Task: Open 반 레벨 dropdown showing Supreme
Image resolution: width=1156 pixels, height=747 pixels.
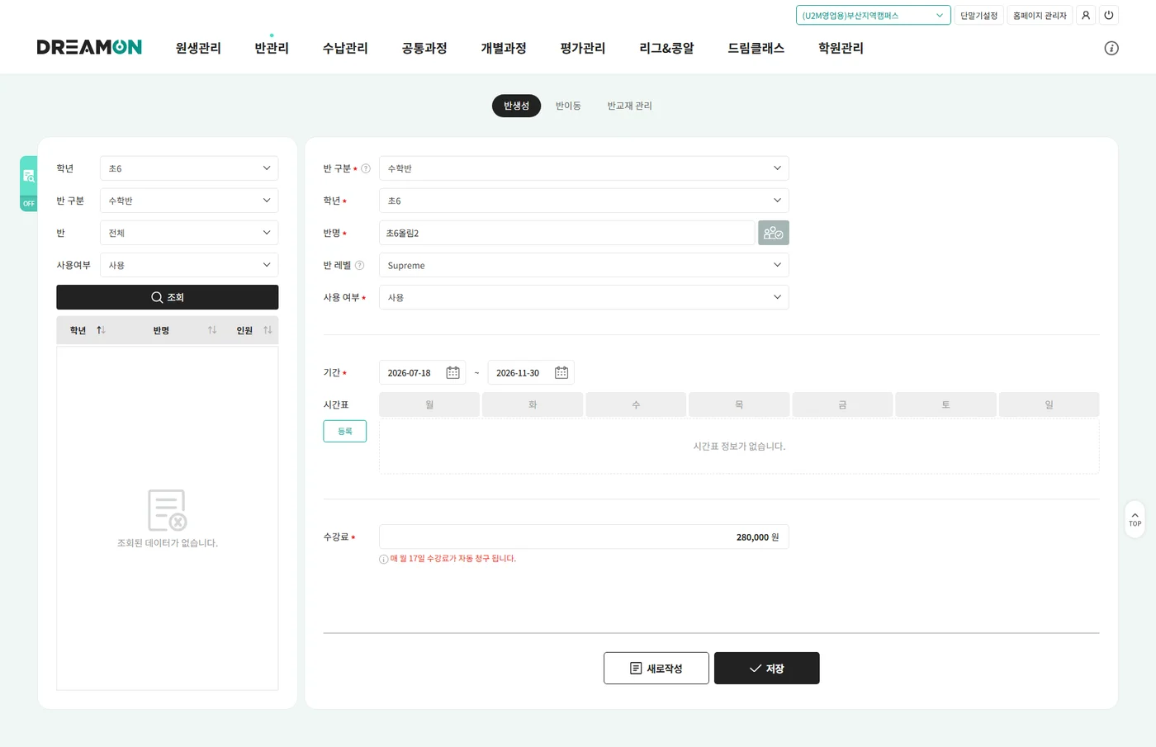Action: click(x=584, y=265)
